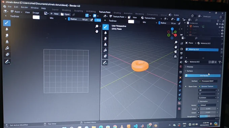Toggle Collection exclude checkbox in outliner
The image size is (229, 128).
[217, 24]
